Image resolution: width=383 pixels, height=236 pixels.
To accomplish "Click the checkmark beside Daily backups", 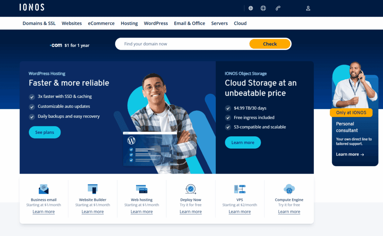I will 32,117.
